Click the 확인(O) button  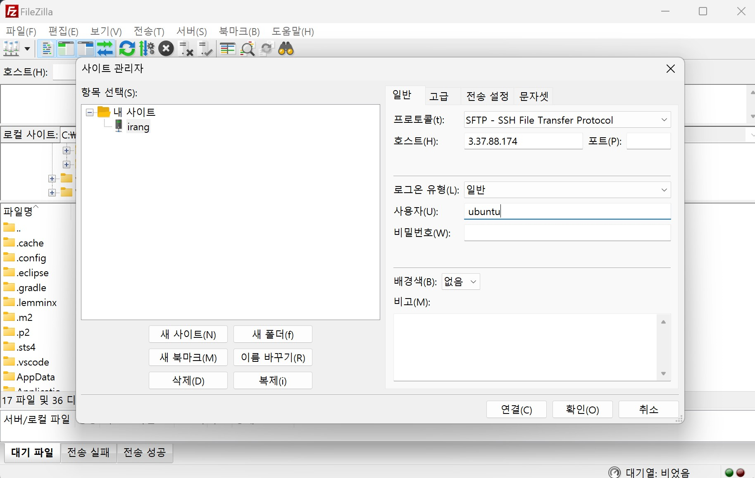582,409
